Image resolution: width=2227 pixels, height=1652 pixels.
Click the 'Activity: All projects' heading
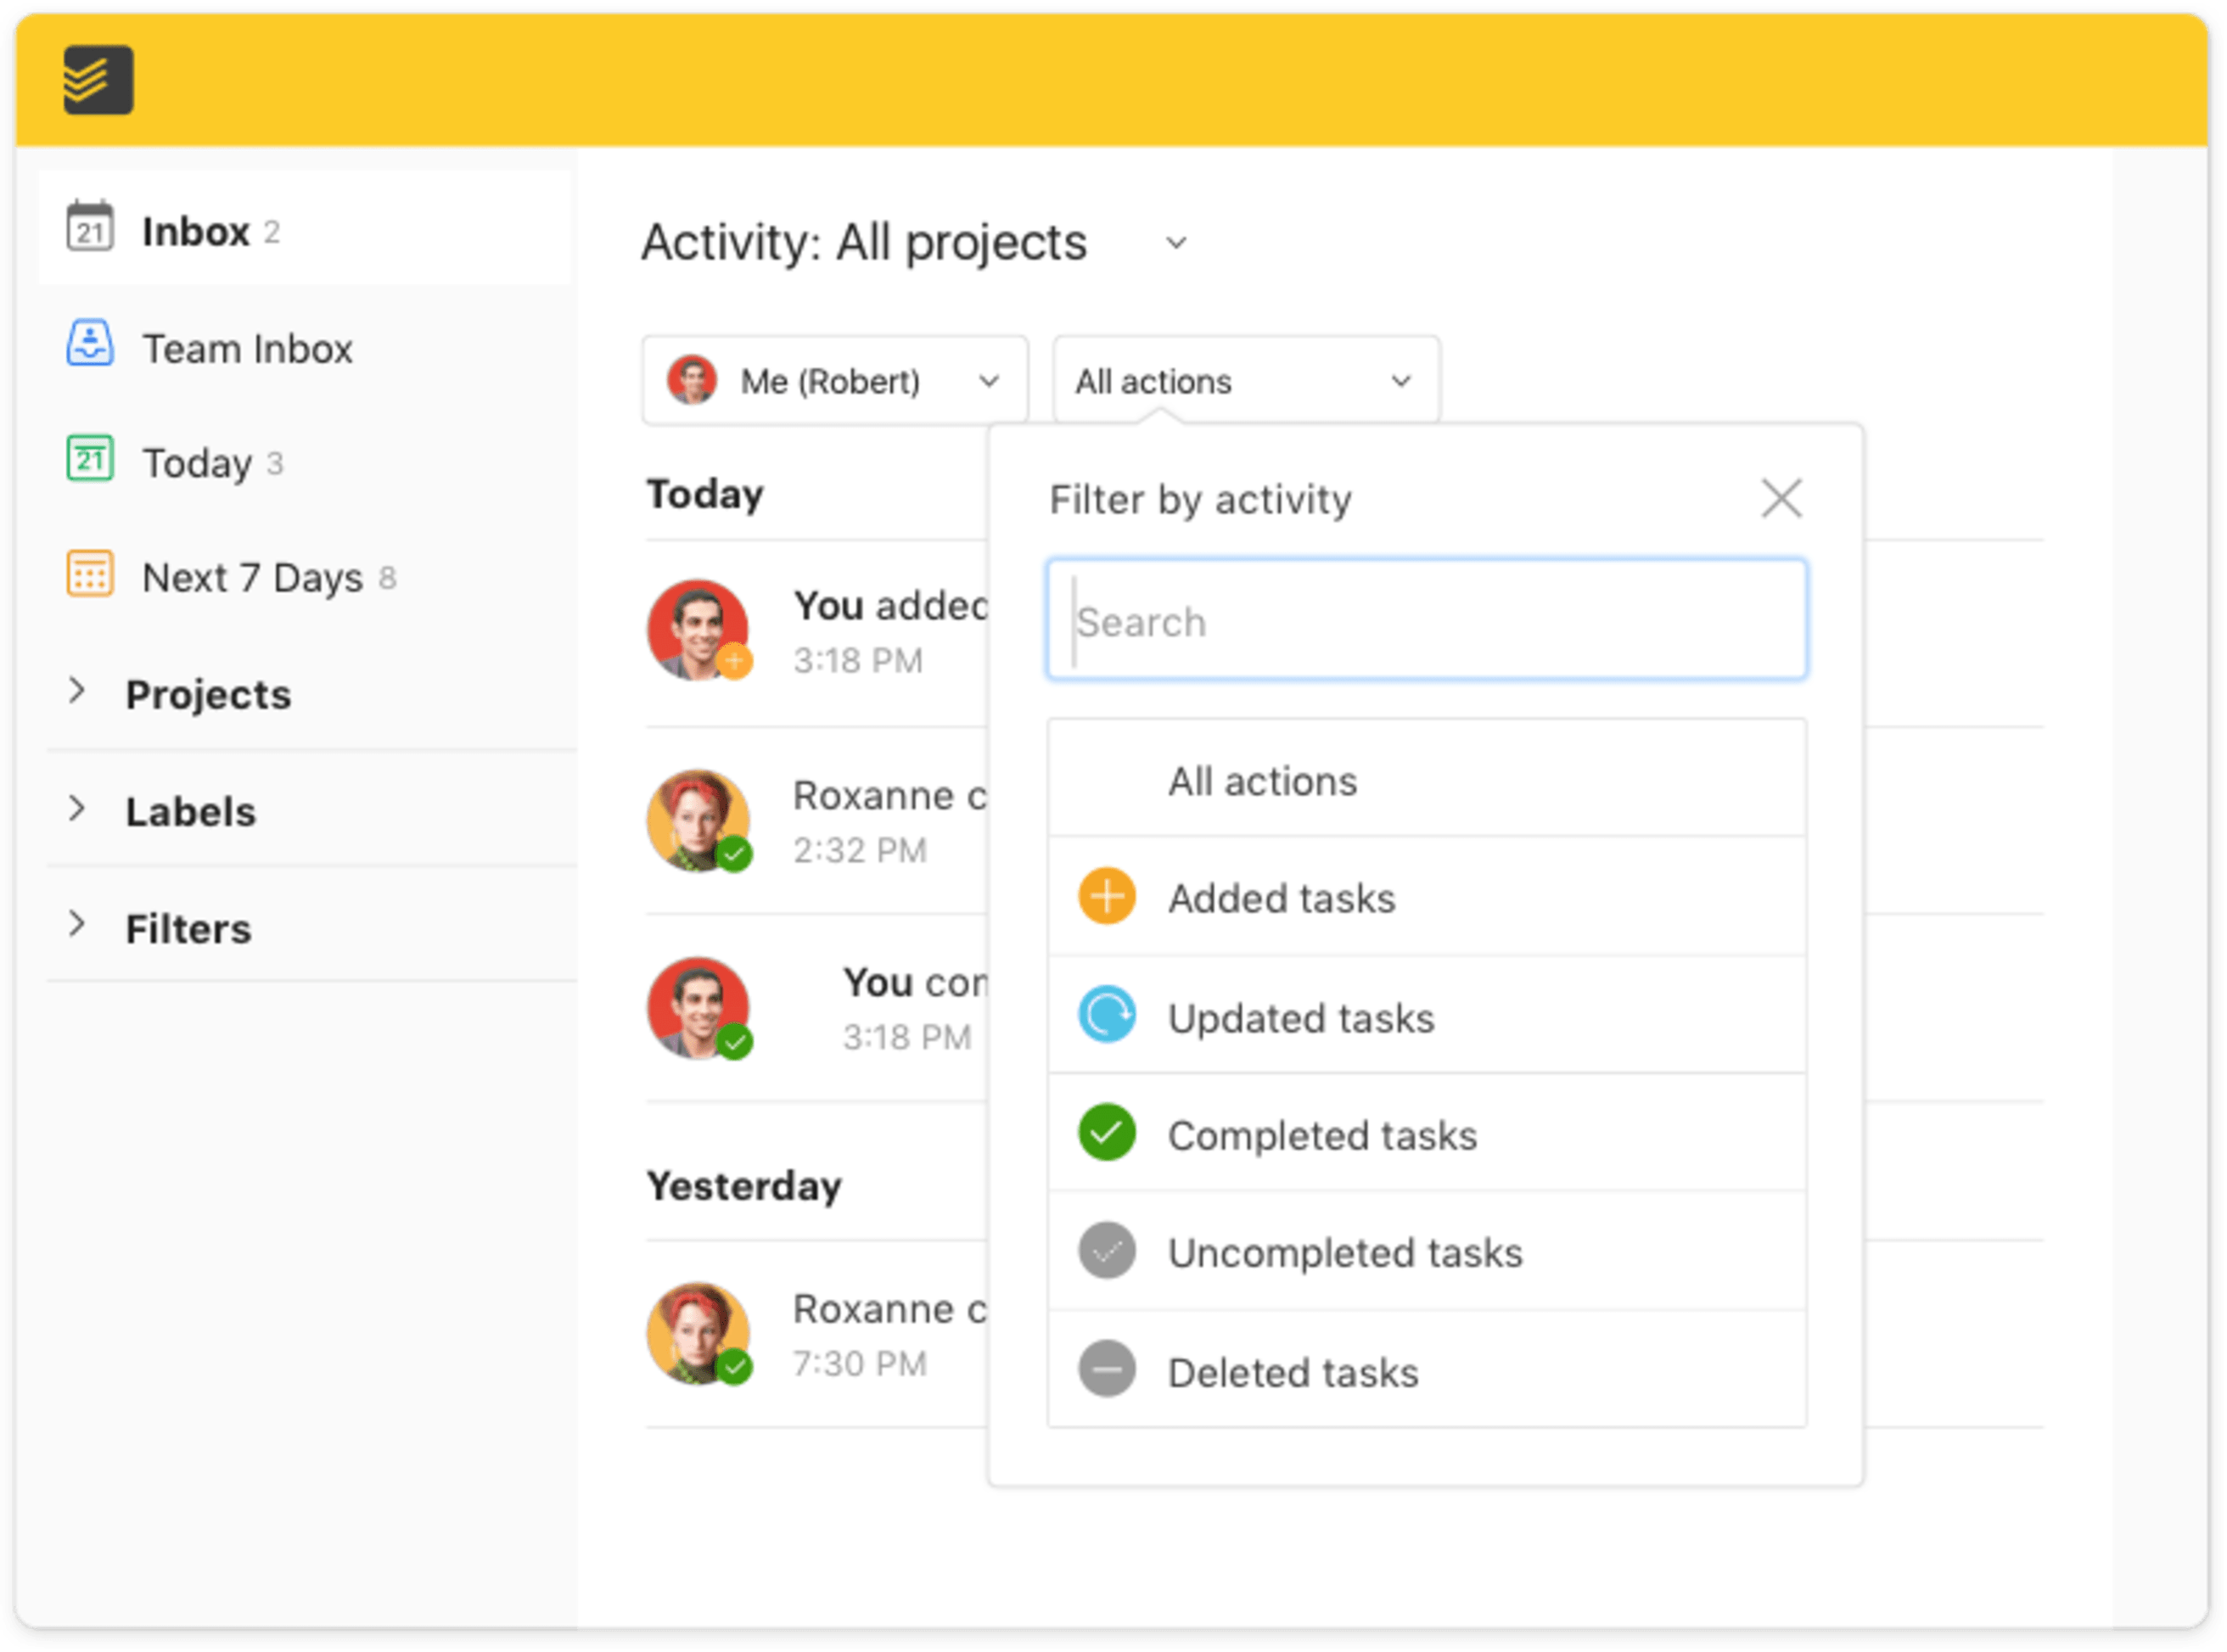click(864, 243)
